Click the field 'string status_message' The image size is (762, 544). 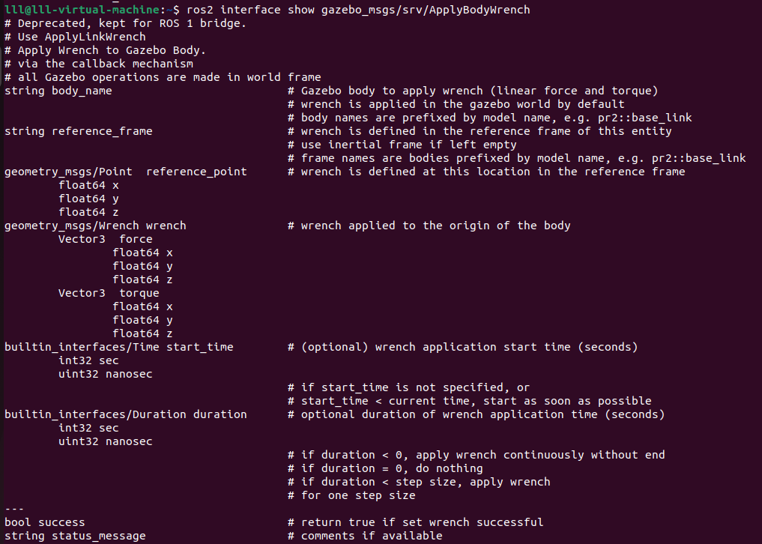click(75, 537)
